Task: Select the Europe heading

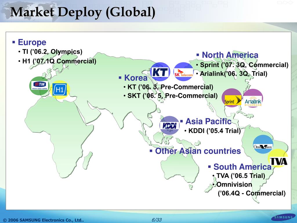Action: (32, 42)
